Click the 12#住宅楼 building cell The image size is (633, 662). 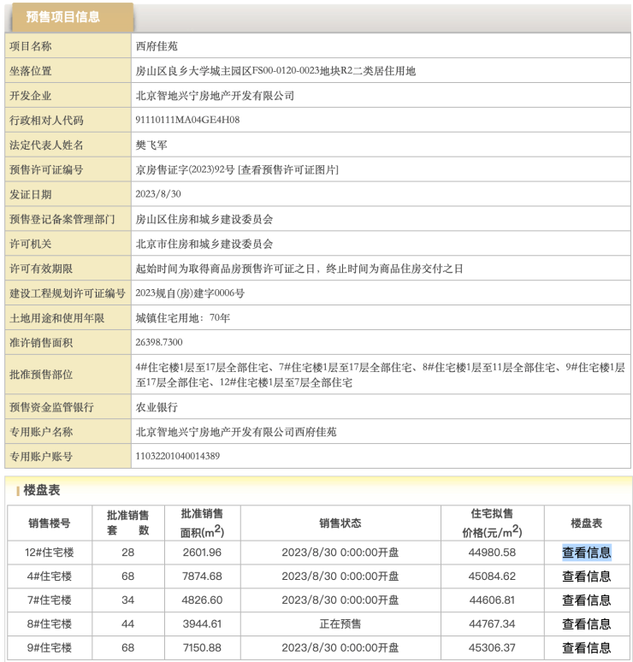[50, 553]
